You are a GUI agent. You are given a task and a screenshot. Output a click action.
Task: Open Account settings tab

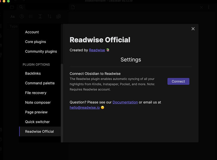point(32,32)
